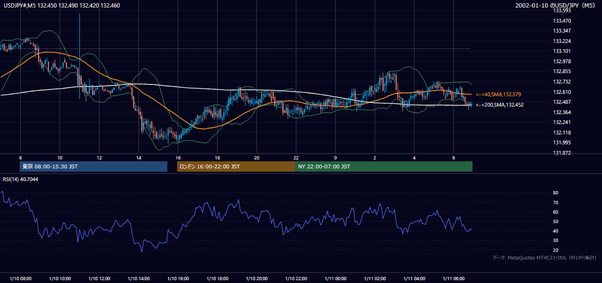Click the 132.118 price axis label

pos(562,133)
